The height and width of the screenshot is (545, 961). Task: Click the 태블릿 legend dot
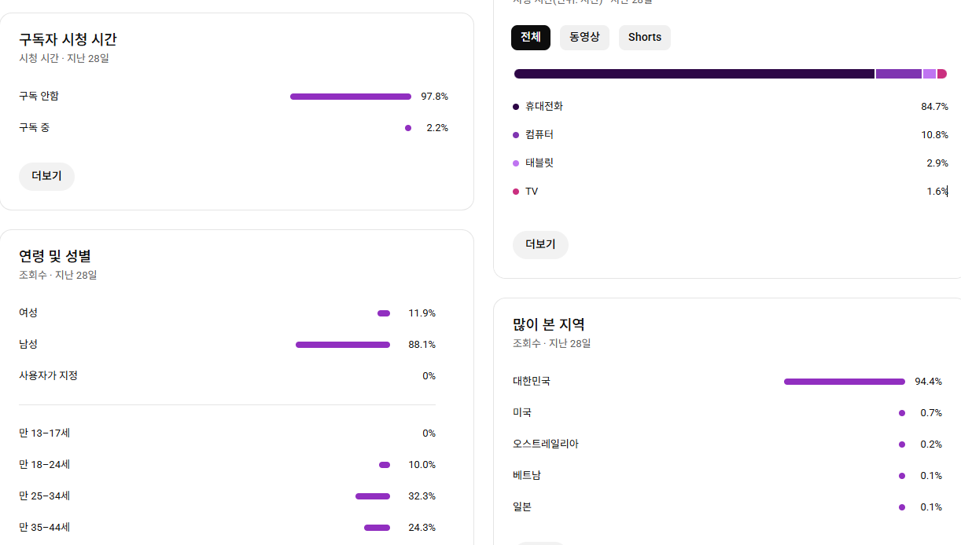516,163
